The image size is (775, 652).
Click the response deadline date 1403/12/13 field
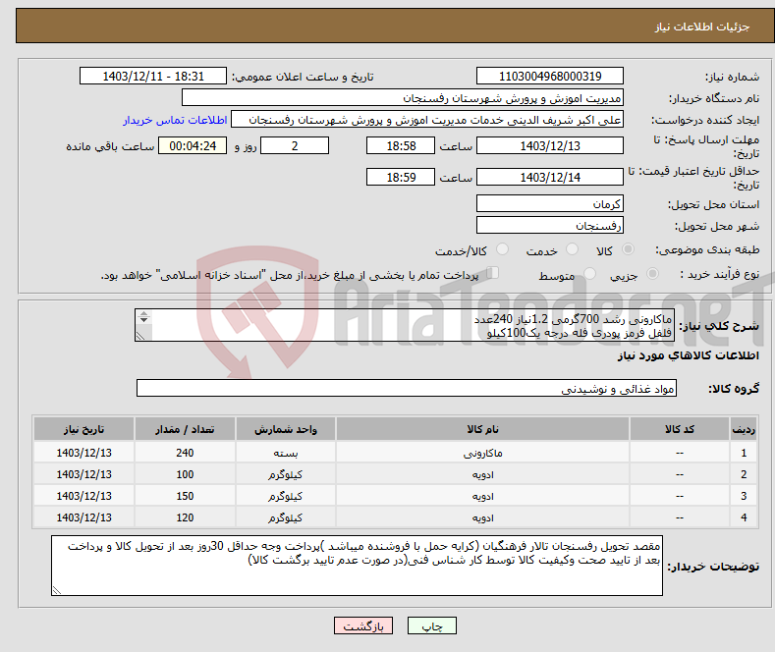pyautogui.click(x=550, y=145)
